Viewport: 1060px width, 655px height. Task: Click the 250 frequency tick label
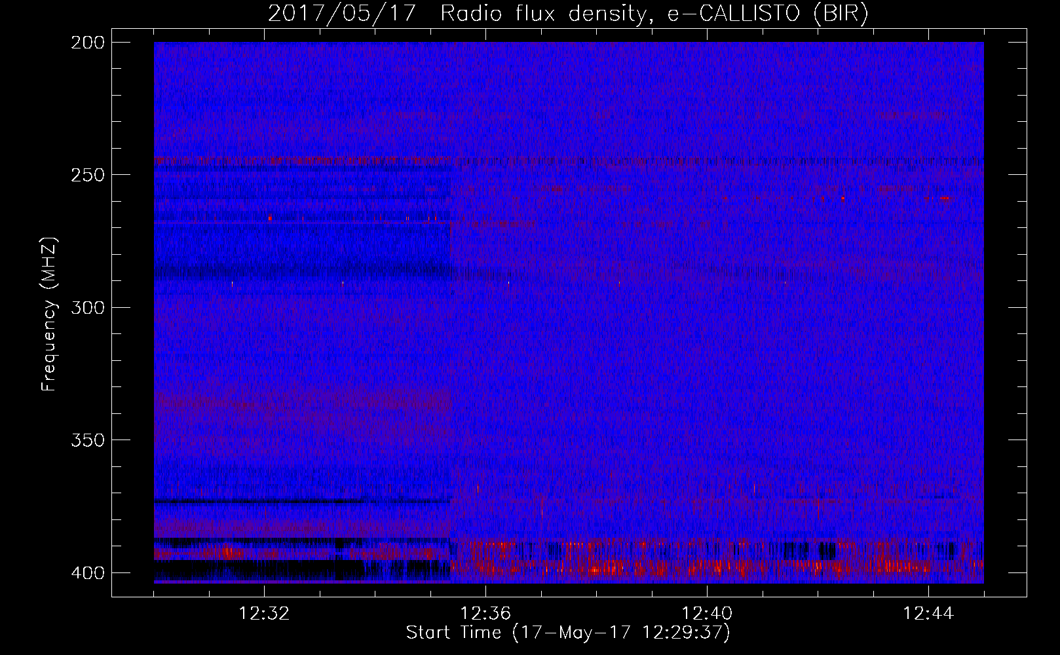click(x=87, y=175)
